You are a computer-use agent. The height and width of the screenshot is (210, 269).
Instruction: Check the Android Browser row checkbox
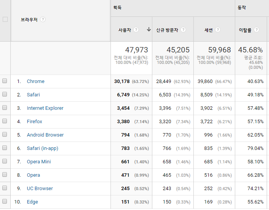(5, 134)
